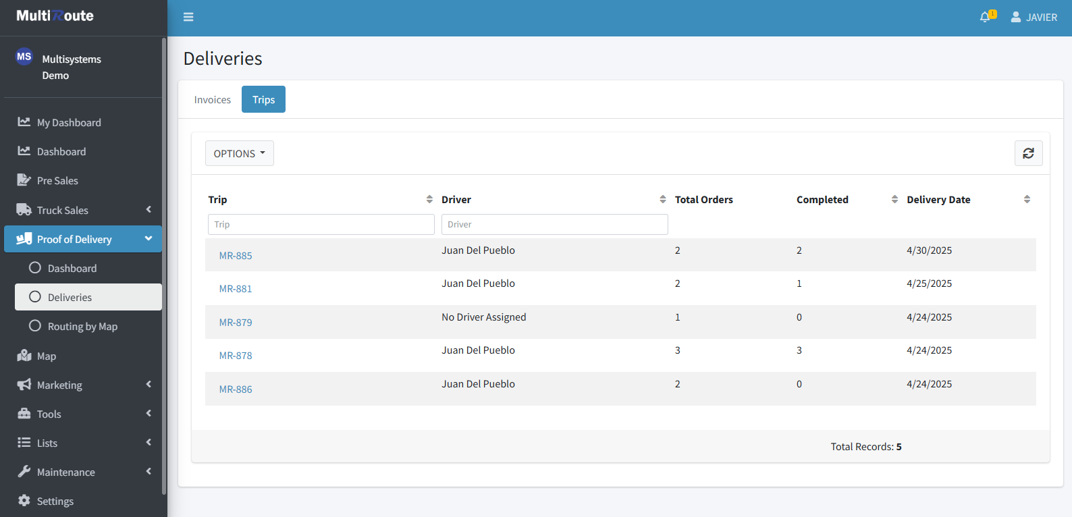Click the hamburger menu toggle icon

188,17
